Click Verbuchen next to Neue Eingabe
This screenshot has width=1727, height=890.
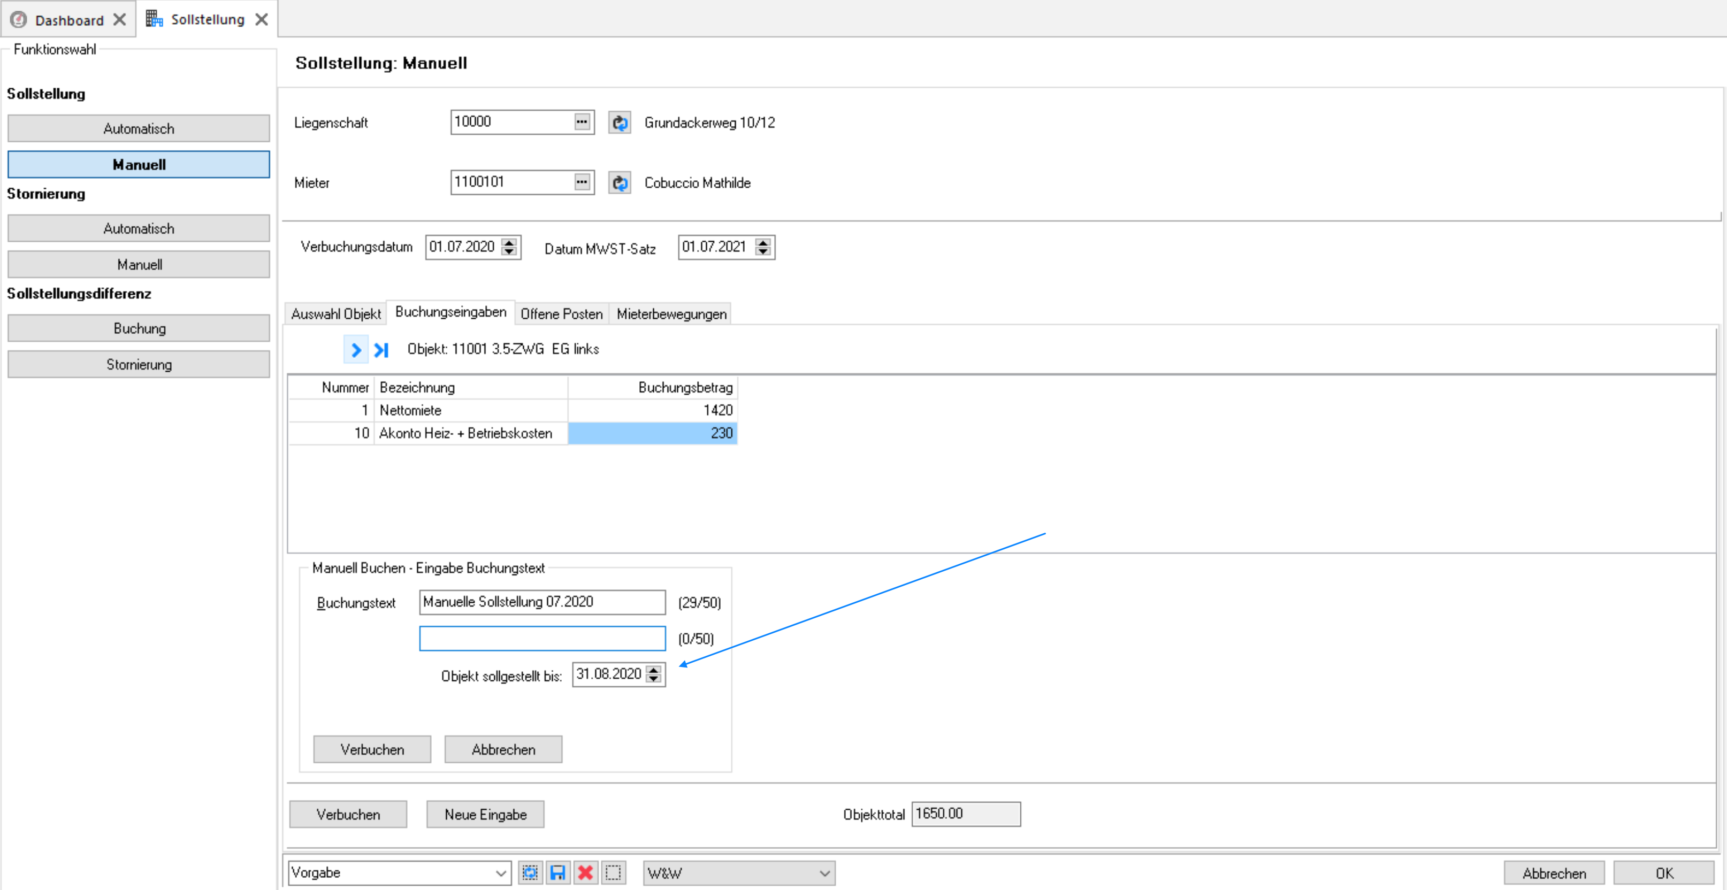coord(348,814)
